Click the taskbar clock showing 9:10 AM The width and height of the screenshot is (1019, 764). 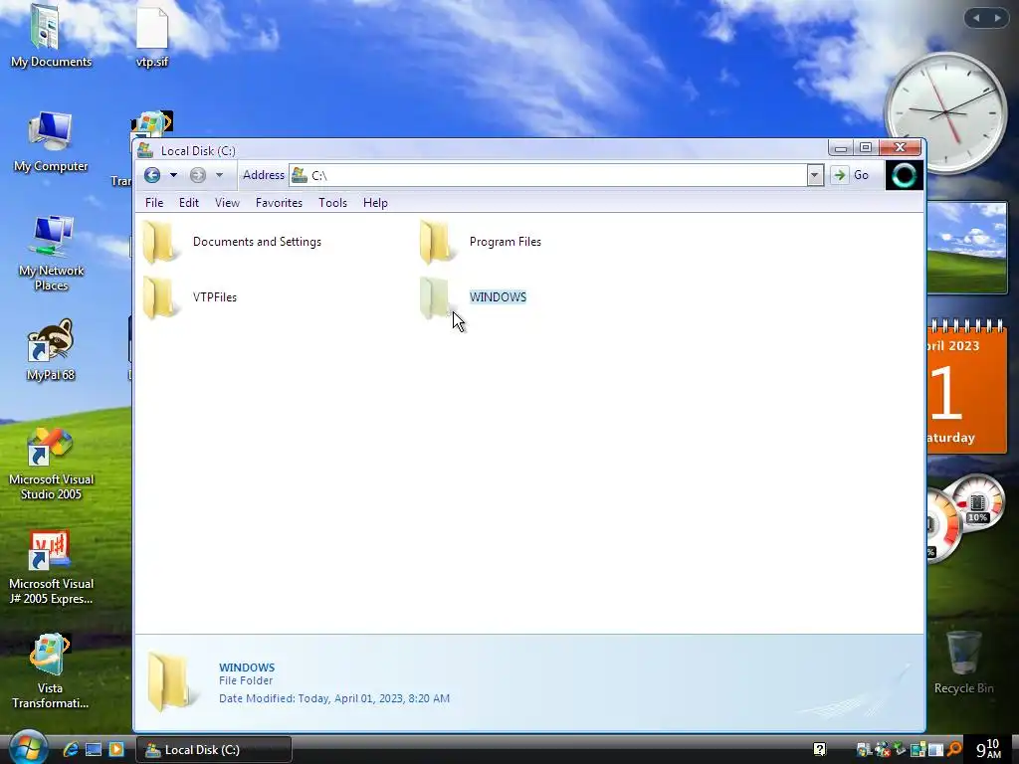(x=988, y=750)
